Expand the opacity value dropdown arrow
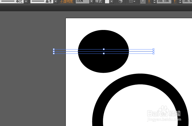The height and width of the screenshot is (126, 192). [x=91, y=1]
